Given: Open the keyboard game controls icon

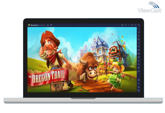Looking at the screenshot, I should [x=139, y=43].
